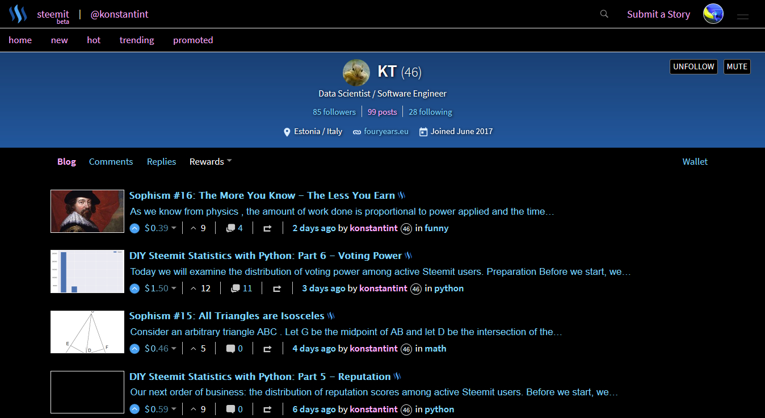The width and height of the screenshot is (765, 418).
Task: Open comments on Part 5 Reputation post
Action: click(x=234, y=409)
